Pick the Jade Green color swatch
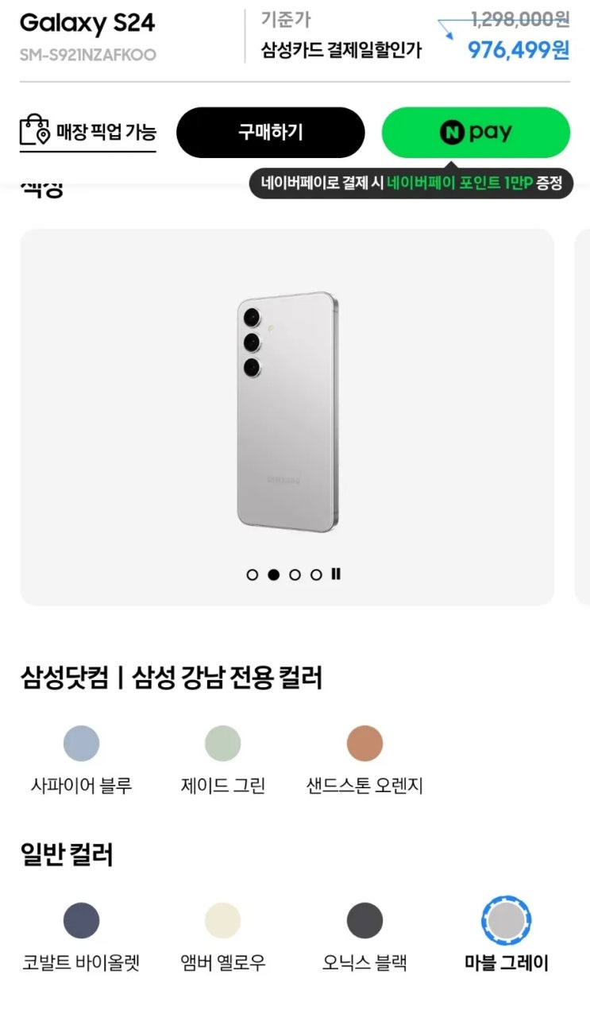The width and height of the screenshot is (590, 1025). (x=222, y=744)
